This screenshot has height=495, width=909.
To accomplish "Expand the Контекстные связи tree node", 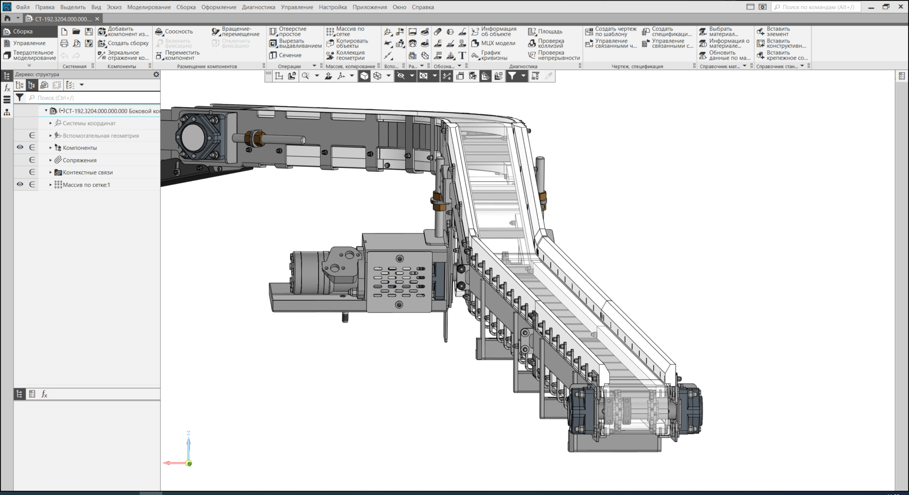I will click(x=51, y=173).
